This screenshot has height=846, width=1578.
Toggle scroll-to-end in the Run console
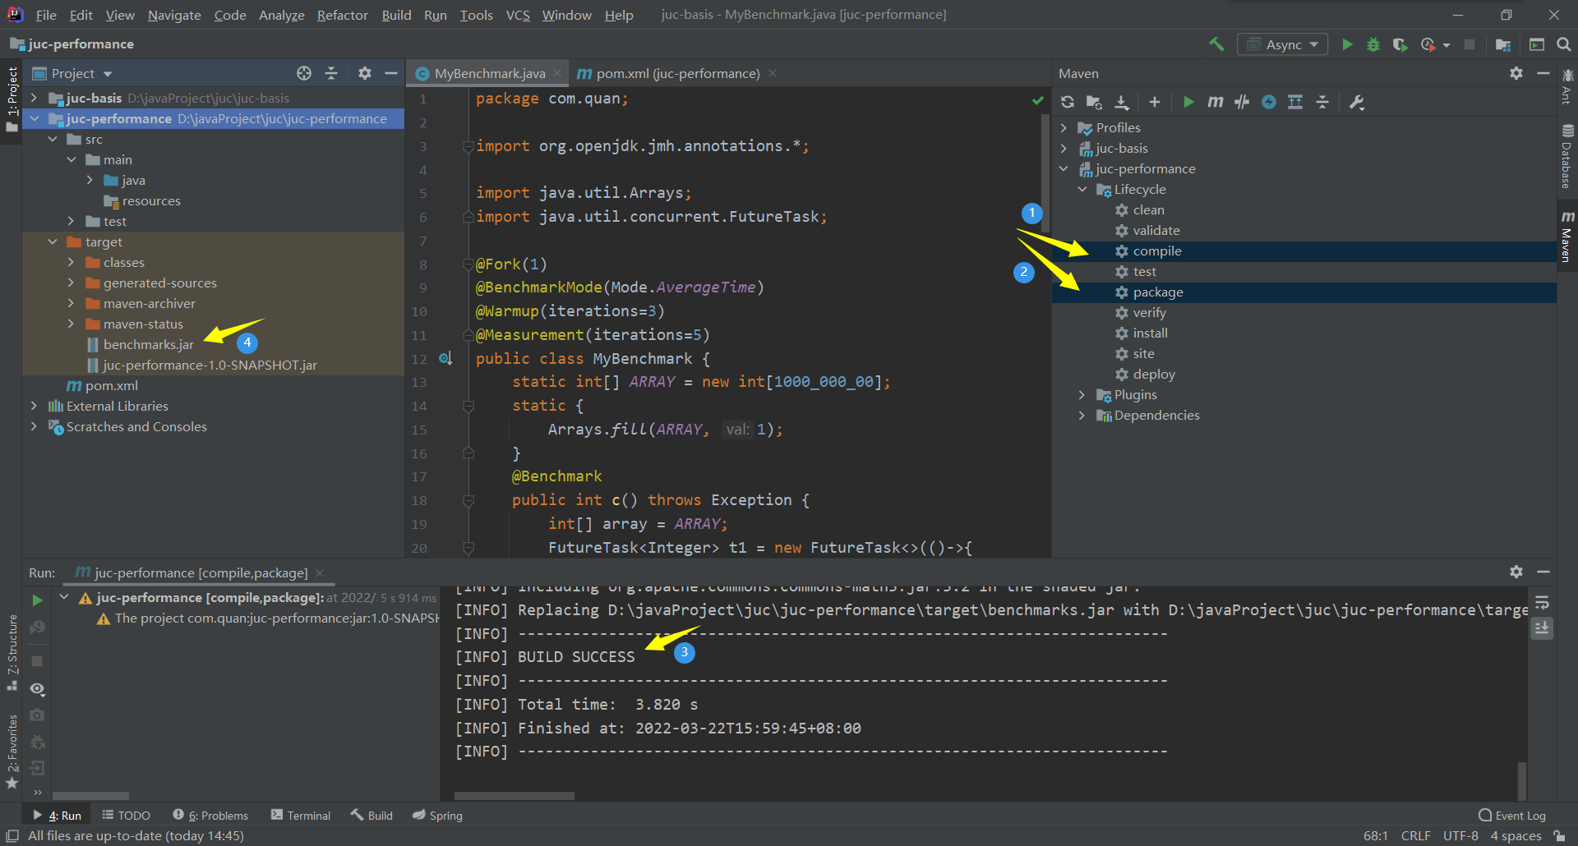[x=1542, y=628]
